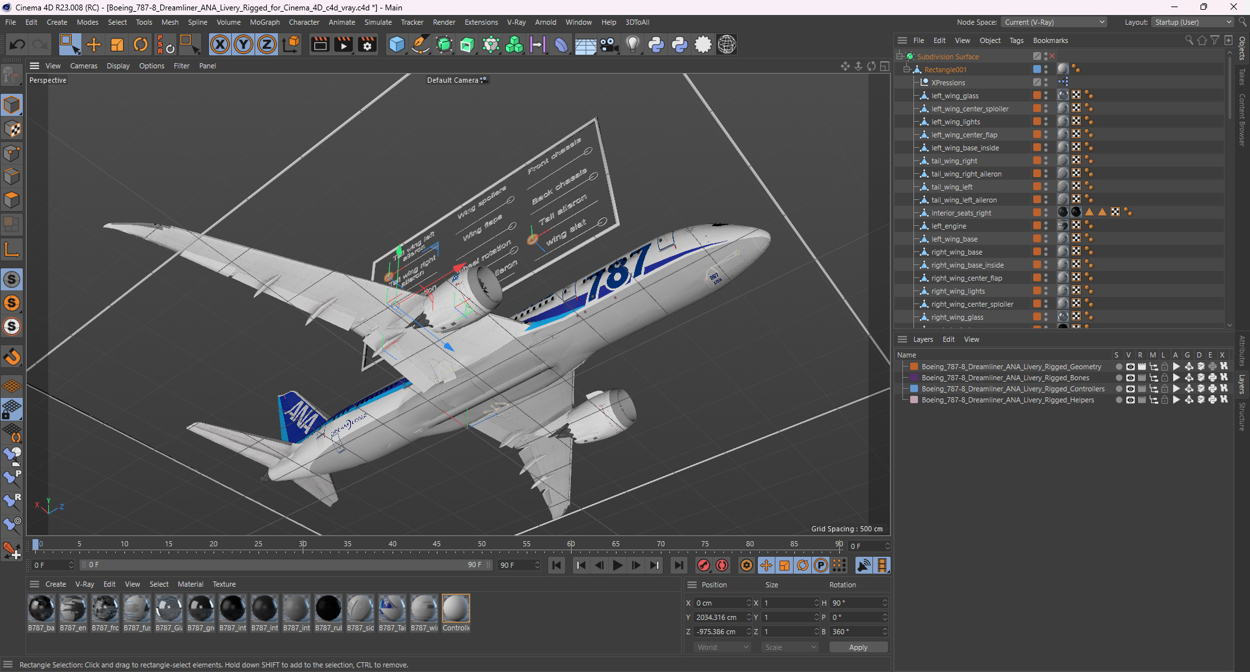Collapse the Subdivision Surface tree node
Image resolution: width=1250 pixels, height=672 pixels.
tap(899, 57)
